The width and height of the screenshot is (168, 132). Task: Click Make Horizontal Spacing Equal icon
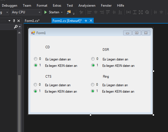pyautogui.click(x=155, y=12)
